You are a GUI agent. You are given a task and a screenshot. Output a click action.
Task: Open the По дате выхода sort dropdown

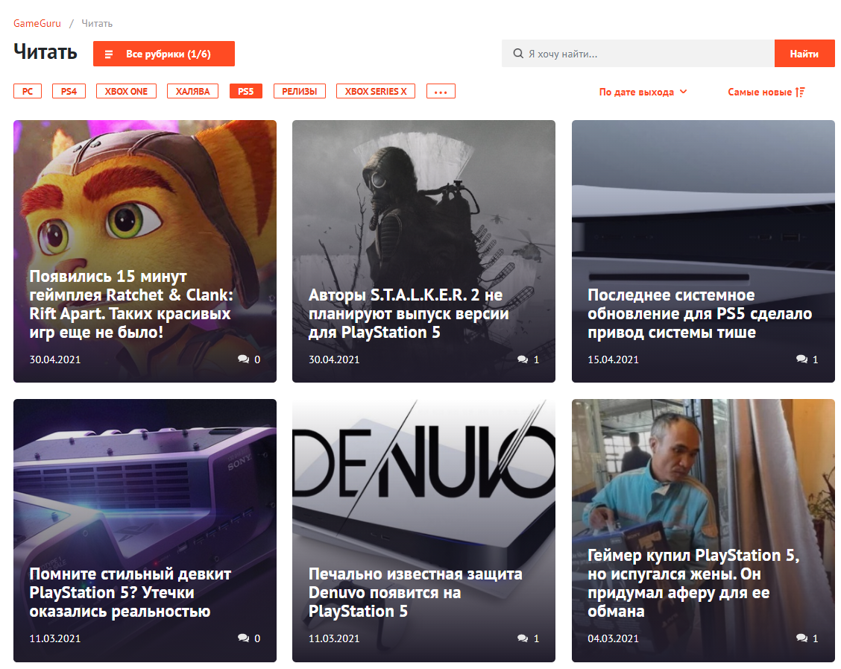coord(643,92)
